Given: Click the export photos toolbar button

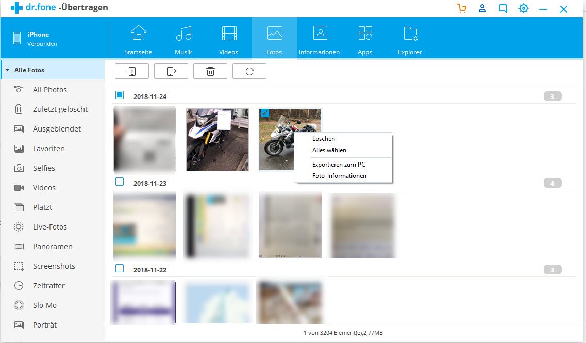Looking at the screenshot, I should tap(171, 71).
